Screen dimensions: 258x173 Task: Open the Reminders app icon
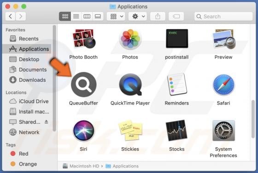(177, 85)
